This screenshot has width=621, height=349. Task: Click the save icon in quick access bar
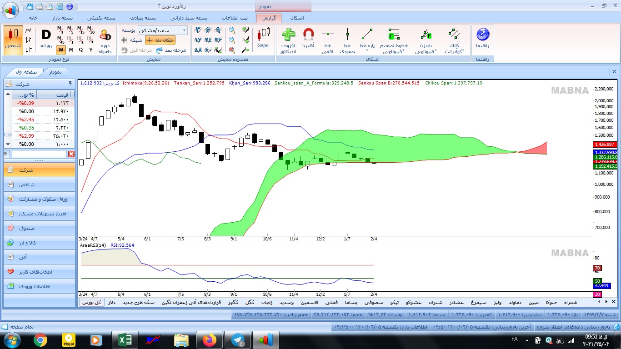click(x=30, y=6)
